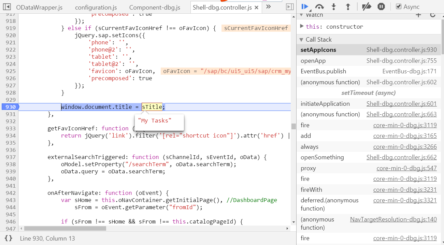Click the inline sCurrentFavIconHref value hint

coord(256,28)
